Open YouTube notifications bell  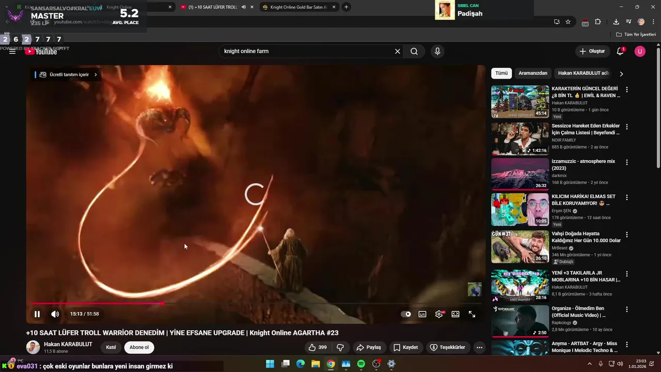coord(621,51)
